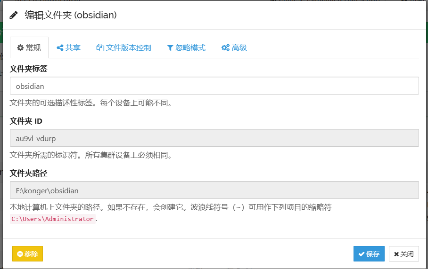Select the 忽略模式 tab
Screen dimensions: 428x269
coord(186,47)
